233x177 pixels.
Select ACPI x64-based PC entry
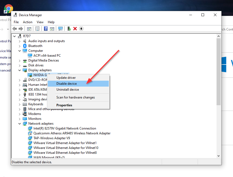click(47, 56)
